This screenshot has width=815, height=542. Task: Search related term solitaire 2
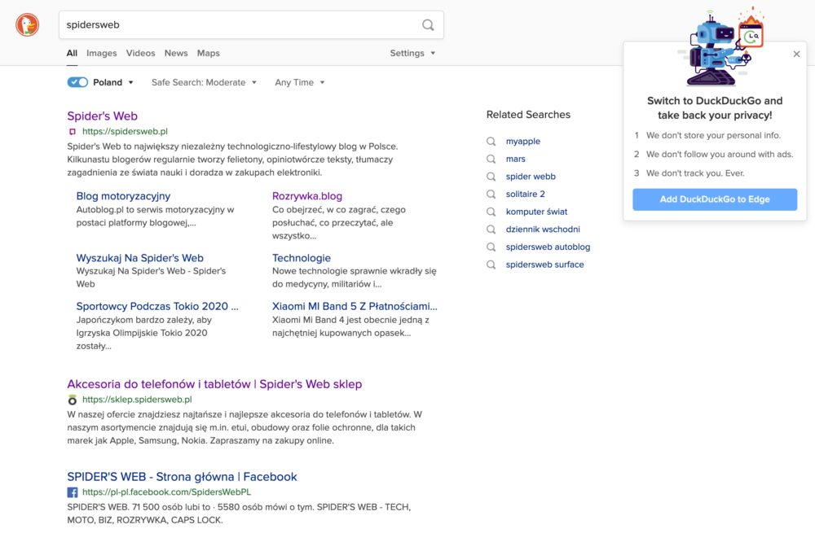coord(526,195)
